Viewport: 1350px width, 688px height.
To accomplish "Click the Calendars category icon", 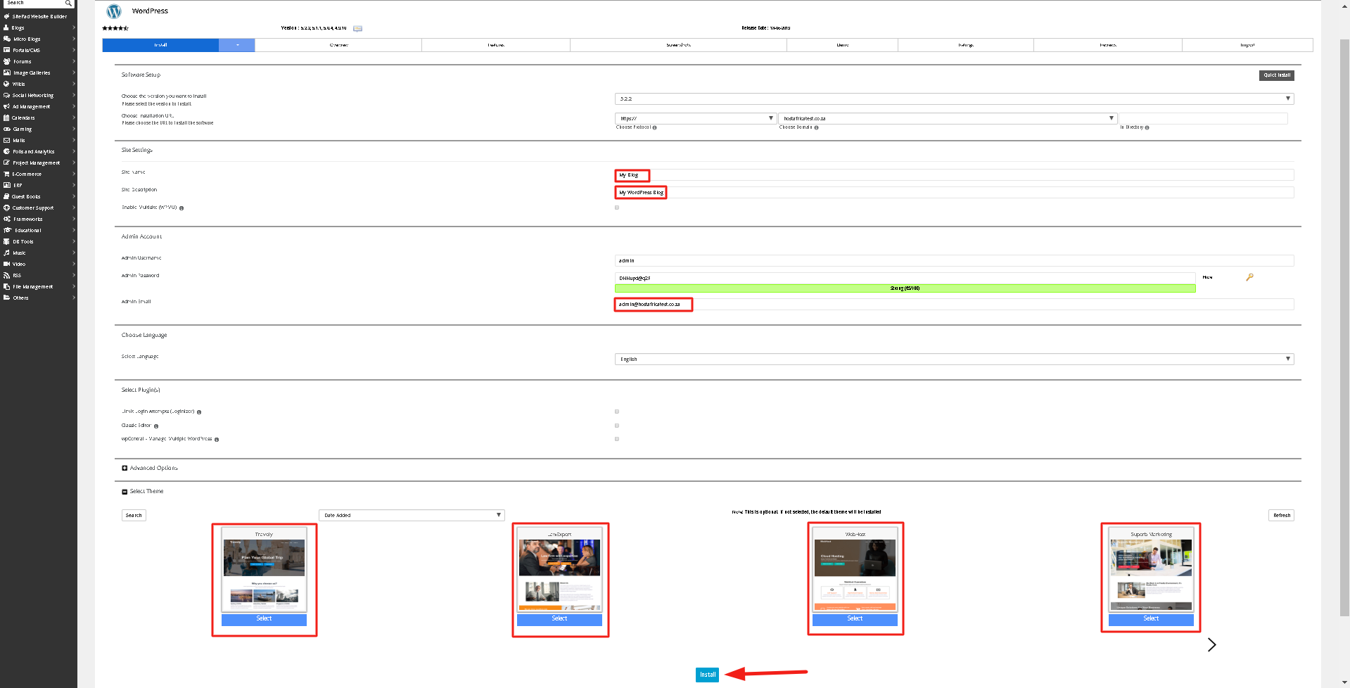I will 6,117.
